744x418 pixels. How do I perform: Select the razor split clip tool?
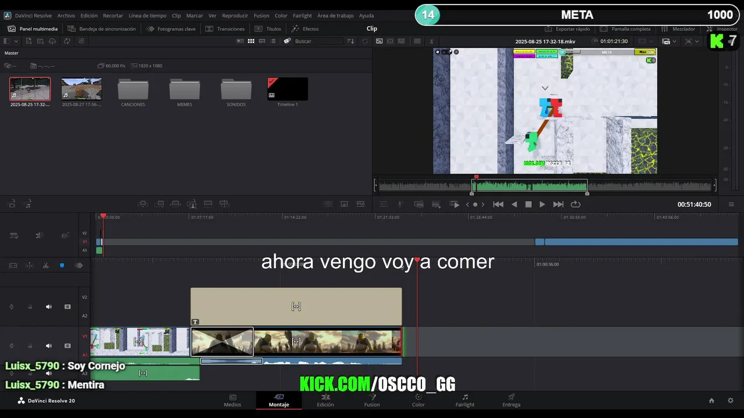(46, 265)
